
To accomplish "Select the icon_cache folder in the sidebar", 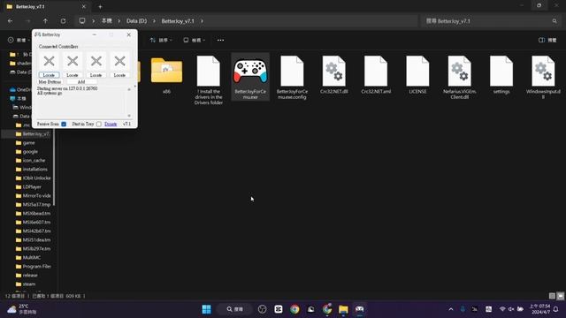I will pyautogui.click(x=34, y=161).
